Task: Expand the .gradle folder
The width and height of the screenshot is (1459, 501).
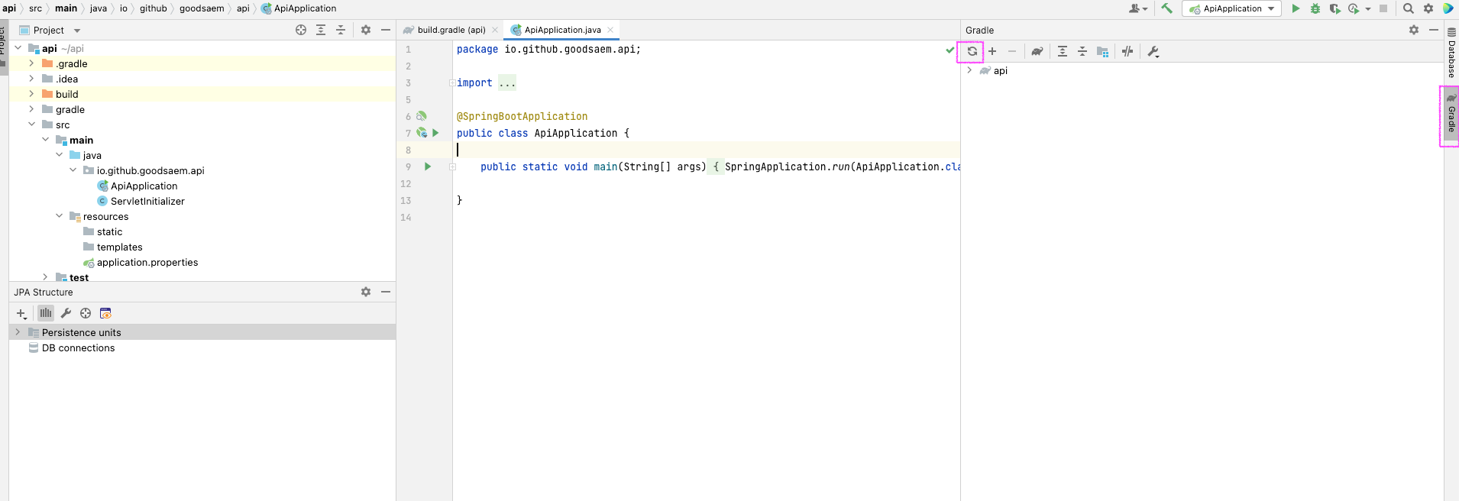Action: 31,63
